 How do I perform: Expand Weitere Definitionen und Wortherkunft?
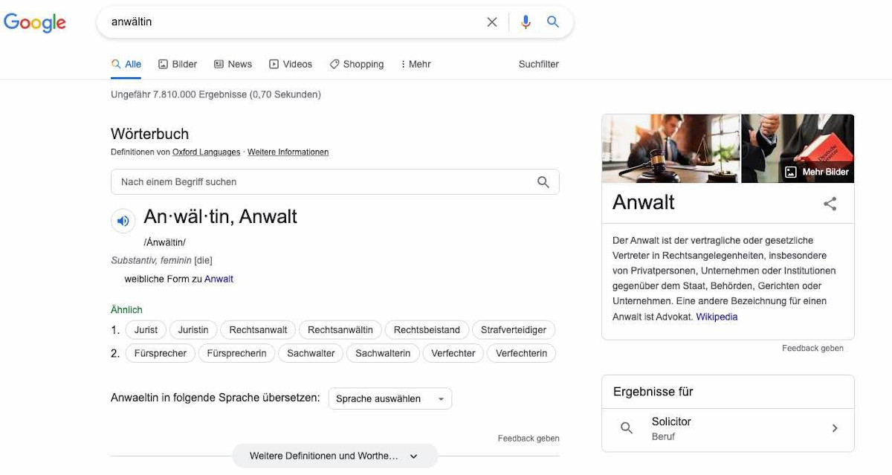[334, 456]
